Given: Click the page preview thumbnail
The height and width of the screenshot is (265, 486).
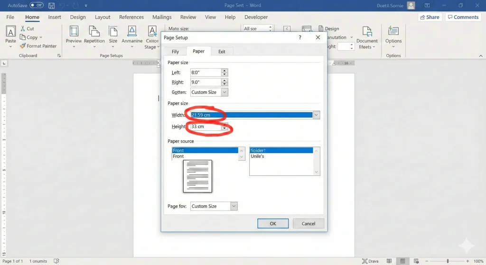Looking at the screenshot, I should (197, 176).
